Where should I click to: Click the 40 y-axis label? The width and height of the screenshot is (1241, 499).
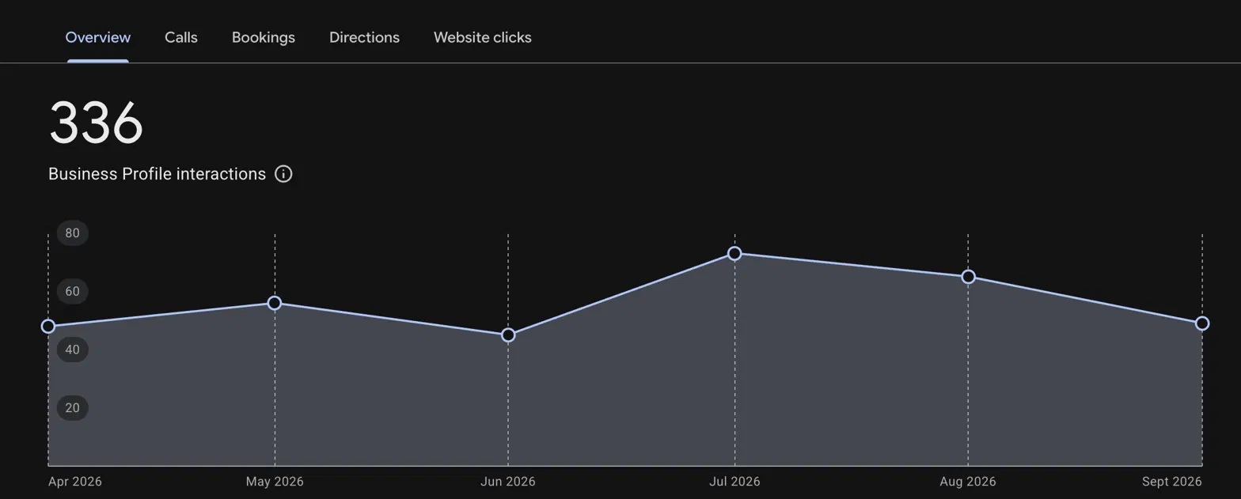click(73, 350)
